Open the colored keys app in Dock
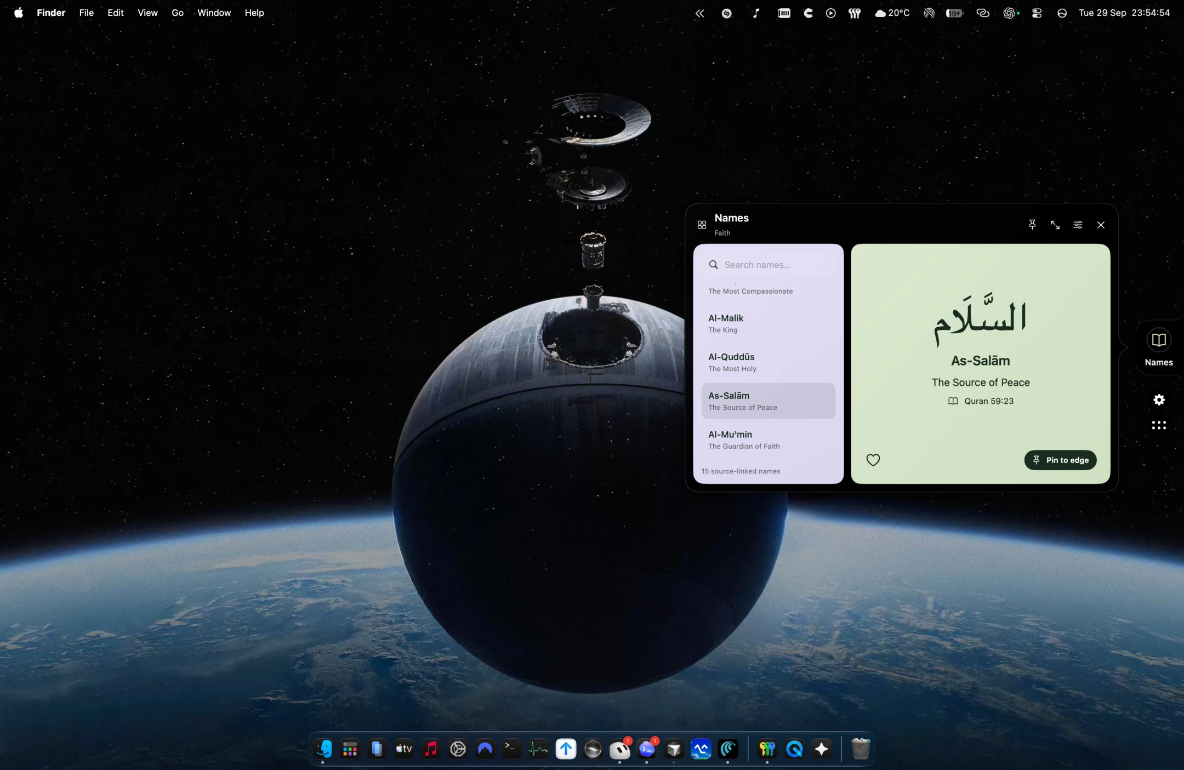 point(767,749)
